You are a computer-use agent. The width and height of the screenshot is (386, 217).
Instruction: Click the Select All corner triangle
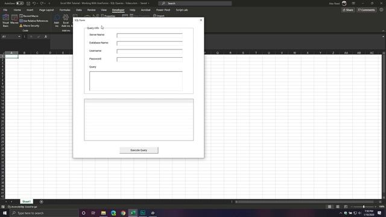[x=2, y=52]
